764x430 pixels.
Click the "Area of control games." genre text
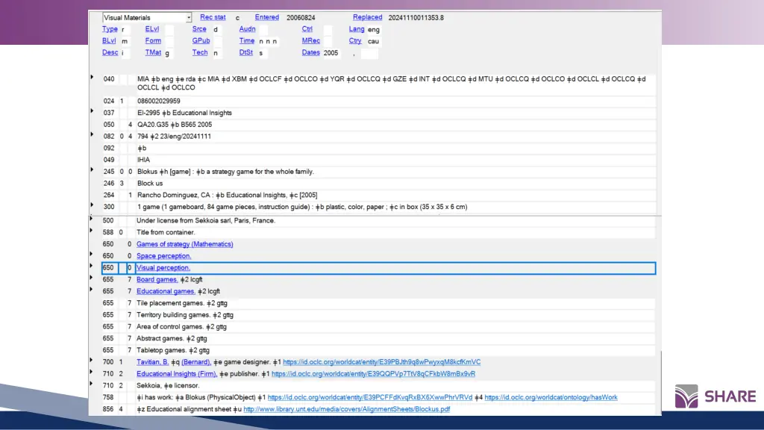(x=170, y=327)
